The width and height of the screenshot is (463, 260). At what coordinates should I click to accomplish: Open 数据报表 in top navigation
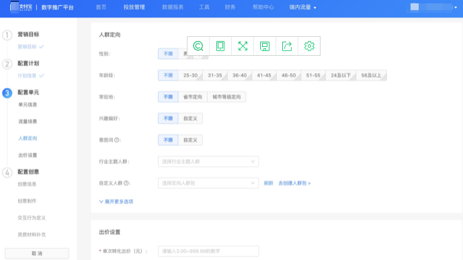pos(173,7)
